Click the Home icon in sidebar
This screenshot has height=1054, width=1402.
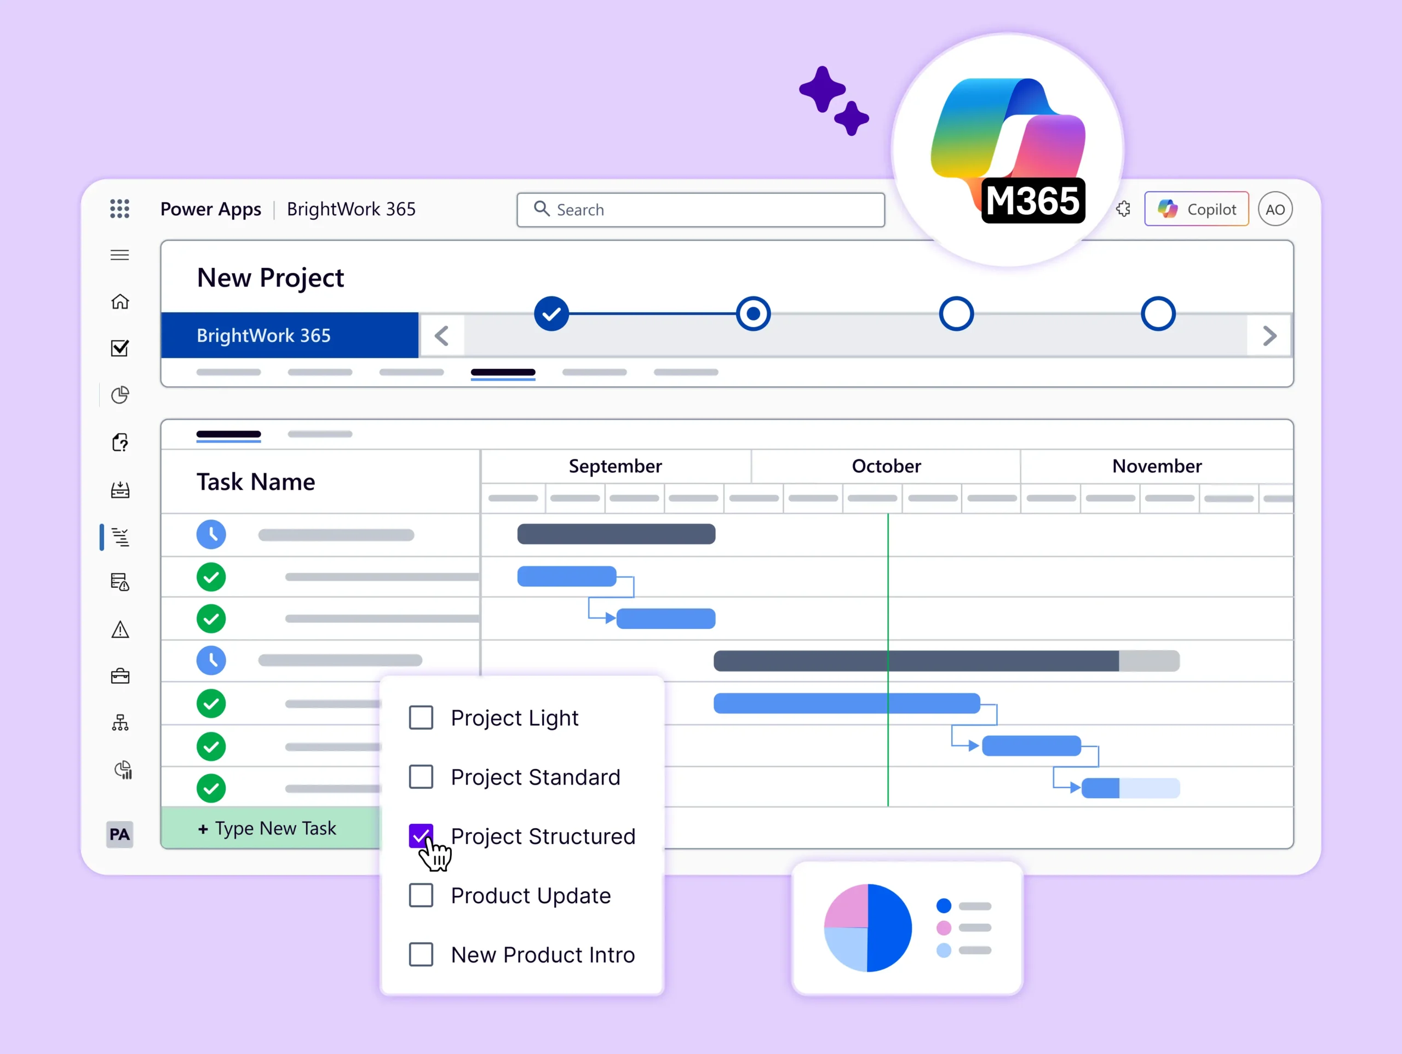pos(120,302)
